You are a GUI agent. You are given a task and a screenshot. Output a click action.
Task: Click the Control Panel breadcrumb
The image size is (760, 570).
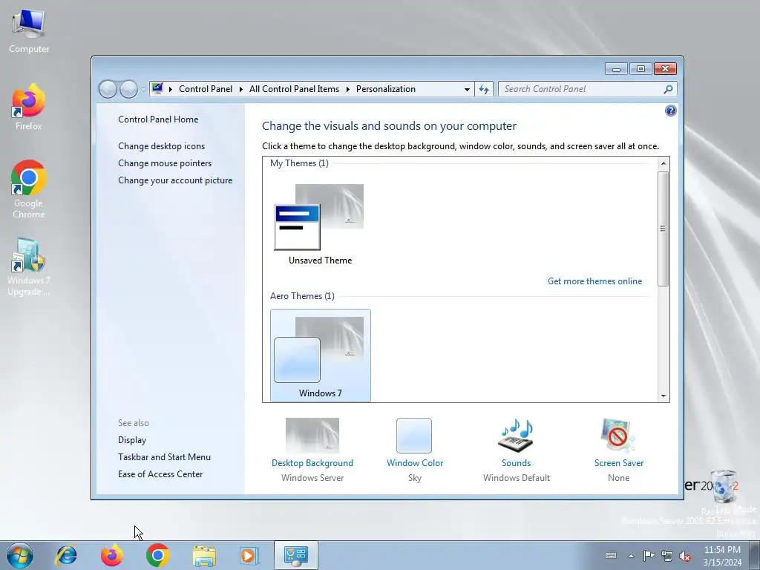pos(206,89)
